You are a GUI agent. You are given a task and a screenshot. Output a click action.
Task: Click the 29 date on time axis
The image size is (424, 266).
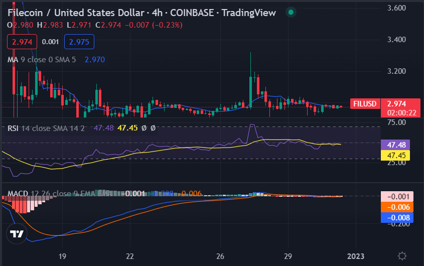tap(288, 256)
